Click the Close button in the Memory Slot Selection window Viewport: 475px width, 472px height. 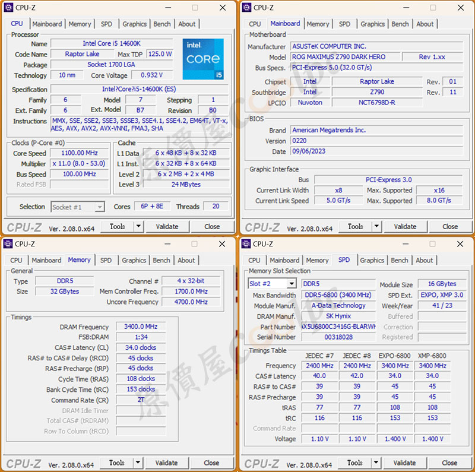tap(449, 463)
